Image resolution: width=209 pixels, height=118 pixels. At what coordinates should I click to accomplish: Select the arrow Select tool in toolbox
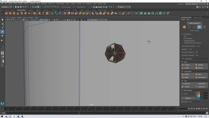point(2,20)
